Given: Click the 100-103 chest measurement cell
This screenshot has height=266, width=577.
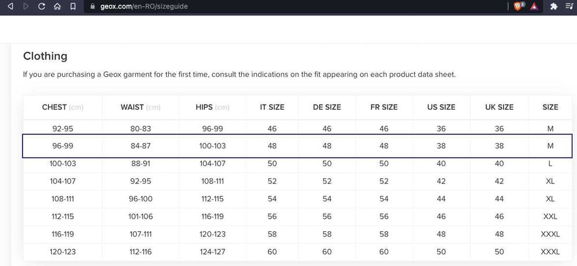Looking at the screenshot, I should [x=62, y=163].
